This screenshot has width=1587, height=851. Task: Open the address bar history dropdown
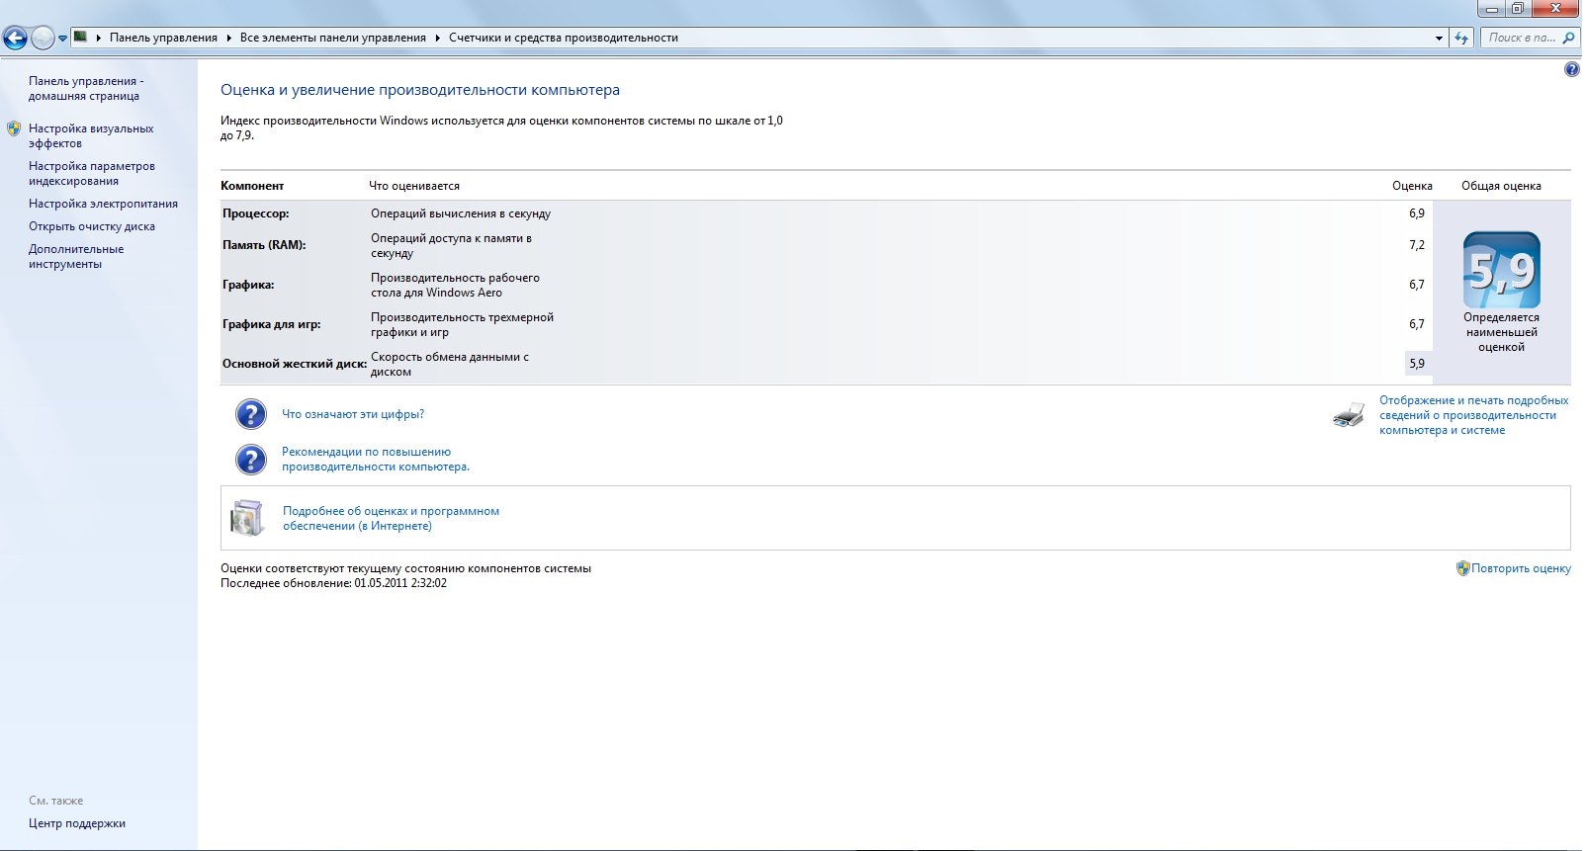(x=1439, y=39)
